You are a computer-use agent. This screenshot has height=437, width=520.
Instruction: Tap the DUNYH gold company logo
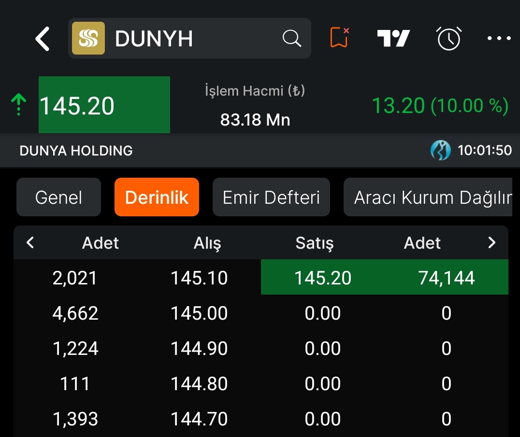point(88,38)
